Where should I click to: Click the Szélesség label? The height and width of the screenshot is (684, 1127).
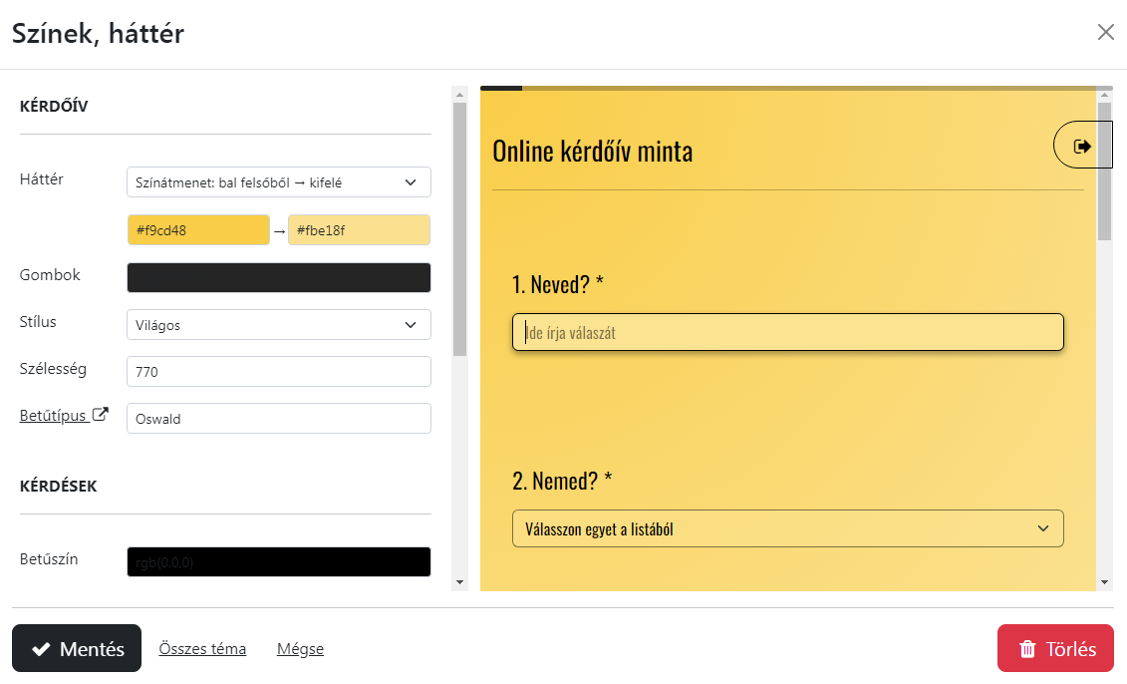click(53, 369)
